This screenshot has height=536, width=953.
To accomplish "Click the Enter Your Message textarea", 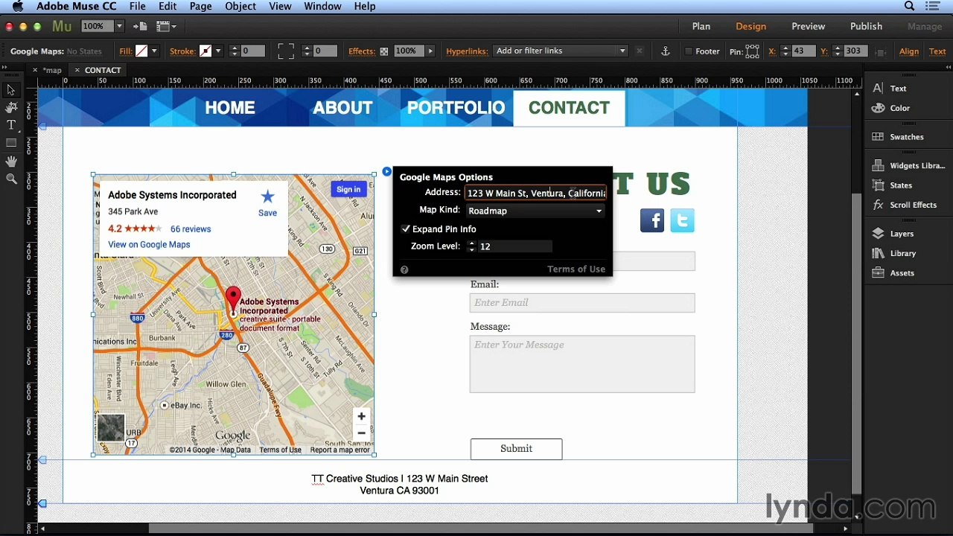I will (x=582, y=364).
